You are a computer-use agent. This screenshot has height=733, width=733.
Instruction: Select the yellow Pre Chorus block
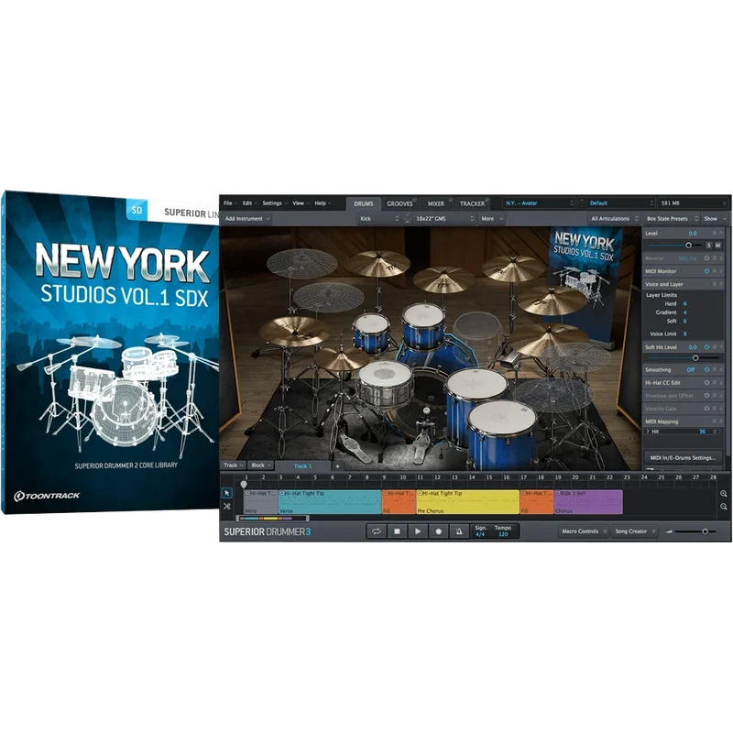point(467,502)
